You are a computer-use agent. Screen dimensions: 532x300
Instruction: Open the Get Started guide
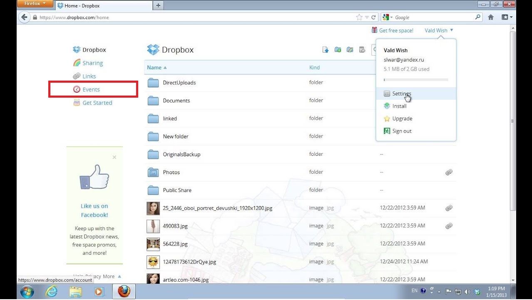pyautogui.click(x=92, y=103)
